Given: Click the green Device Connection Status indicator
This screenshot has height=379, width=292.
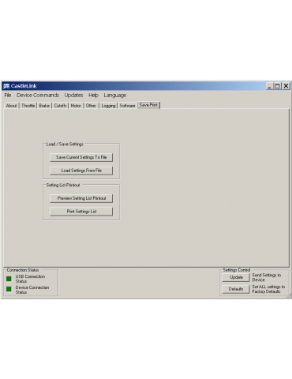Looking at the screenshot, I should coord(9,289).
